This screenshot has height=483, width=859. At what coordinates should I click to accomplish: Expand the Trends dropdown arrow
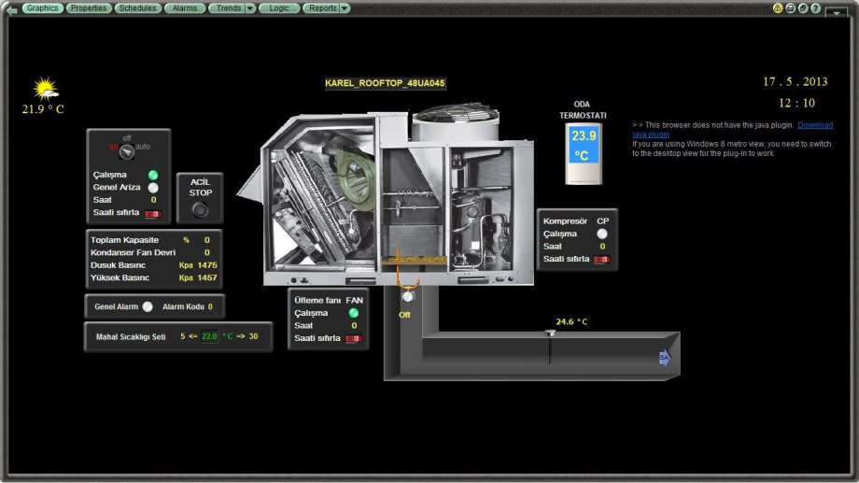coord(250,8)
